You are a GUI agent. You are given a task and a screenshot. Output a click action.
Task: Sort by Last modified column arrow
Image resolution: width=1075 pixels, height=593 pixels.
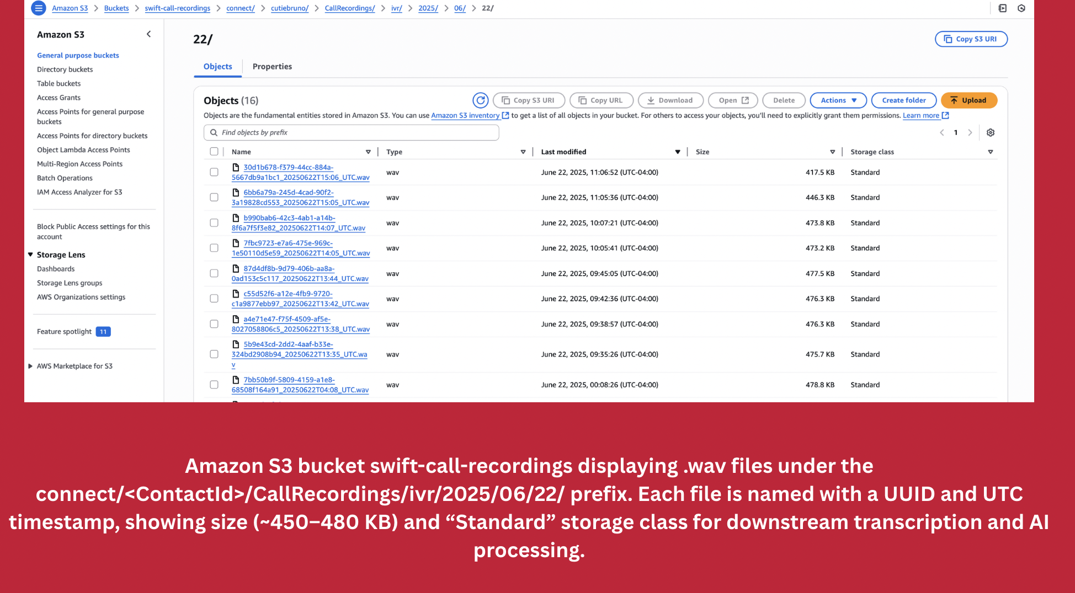(x=678, y=152)
